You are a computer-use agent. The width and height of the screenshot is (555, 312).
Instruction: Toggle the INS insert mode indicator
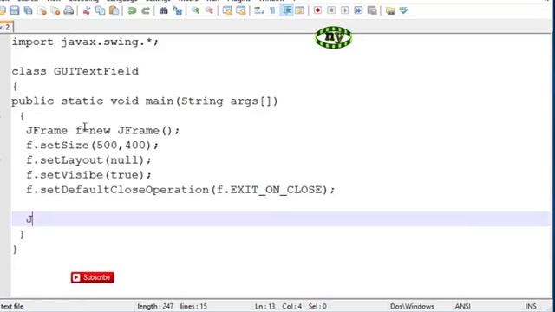point(531,306)
